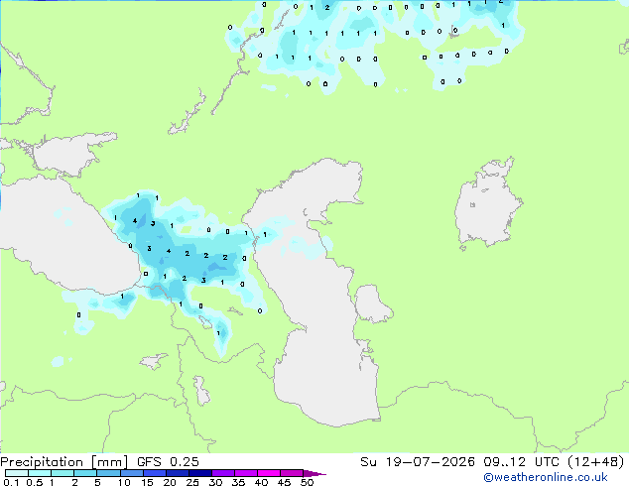Select the '(12+48)' forecast offset text

point(596,462)
